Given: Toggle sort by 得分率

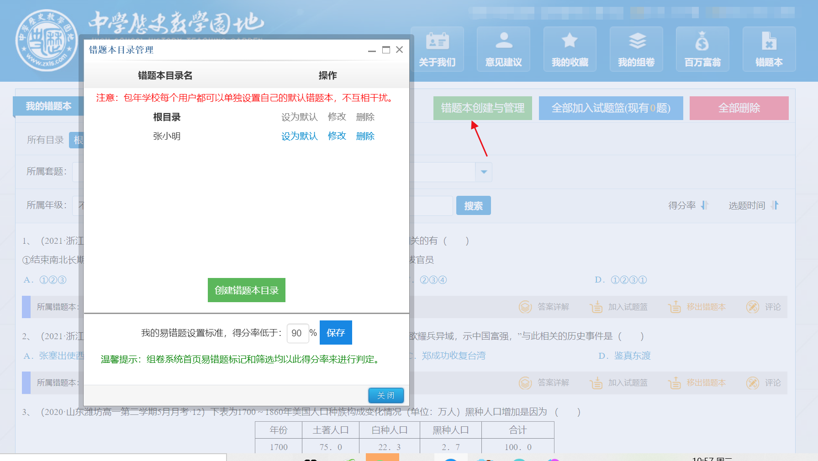Looking at the screenshot, I should point(688,205).
